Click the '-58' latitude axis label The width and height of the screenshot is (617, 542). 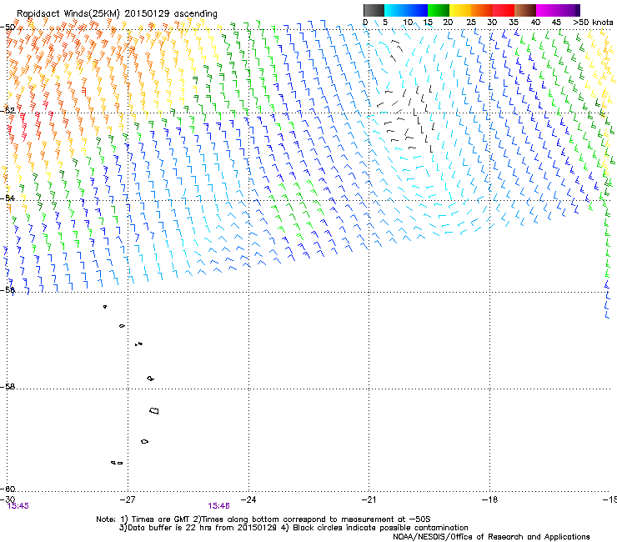tap(8, 387)
